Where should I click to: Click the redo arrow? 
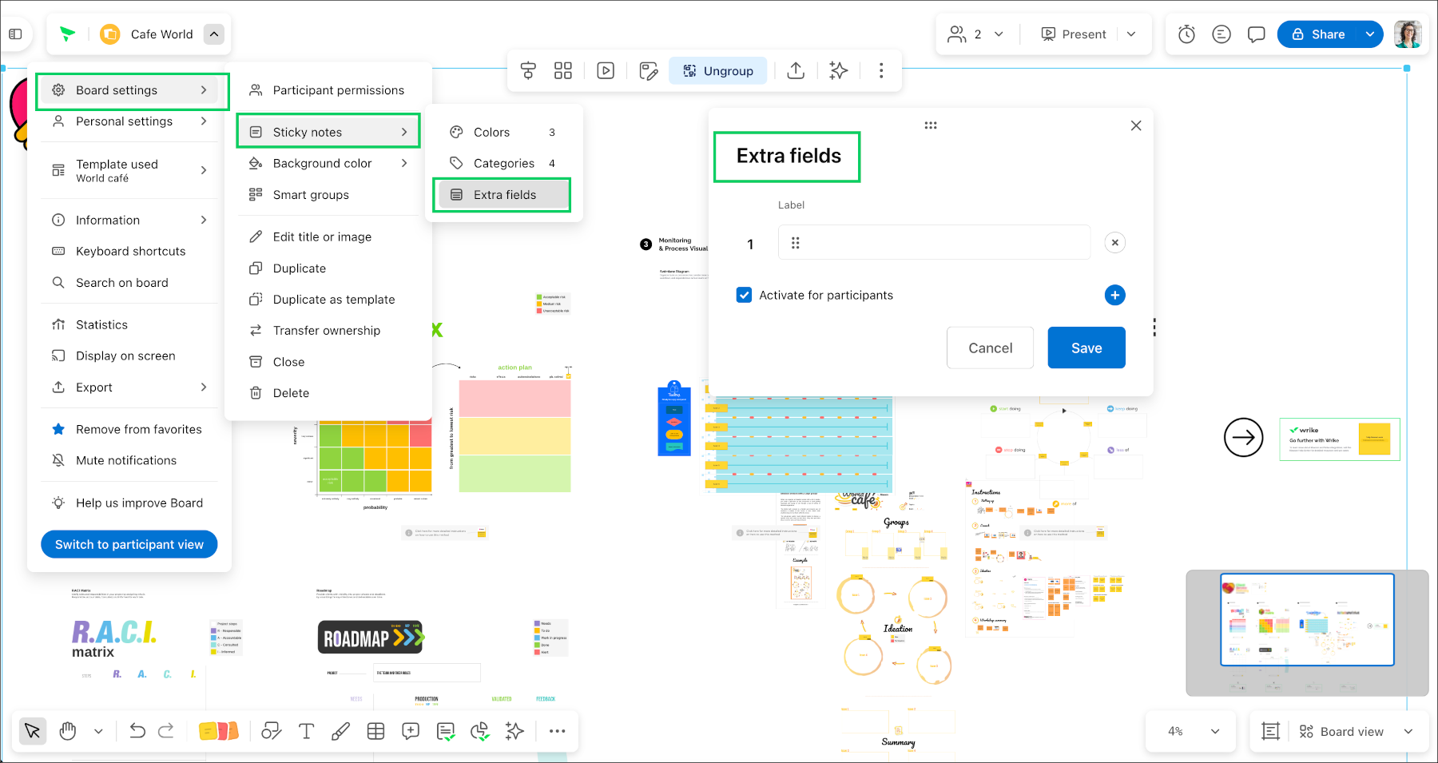[166, 731]
